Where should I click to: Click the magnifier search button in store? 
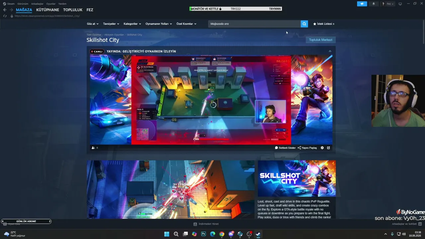[304, 24]
